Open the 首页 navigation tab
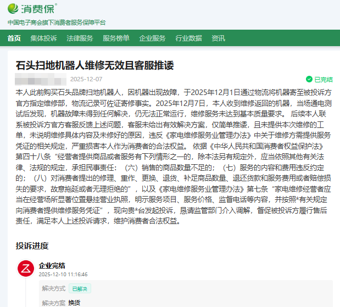The height and width of the screenshot is (307, 340). click(x=14, y=38)
